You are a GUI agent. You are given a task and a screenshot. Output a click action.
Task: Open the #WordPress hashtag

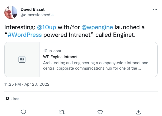(25, 35)
